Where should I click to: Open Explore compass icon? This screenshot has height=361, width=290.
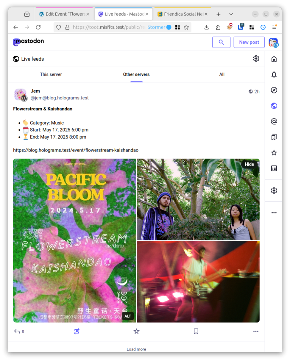pyautogui.click(x=274, y=90)
